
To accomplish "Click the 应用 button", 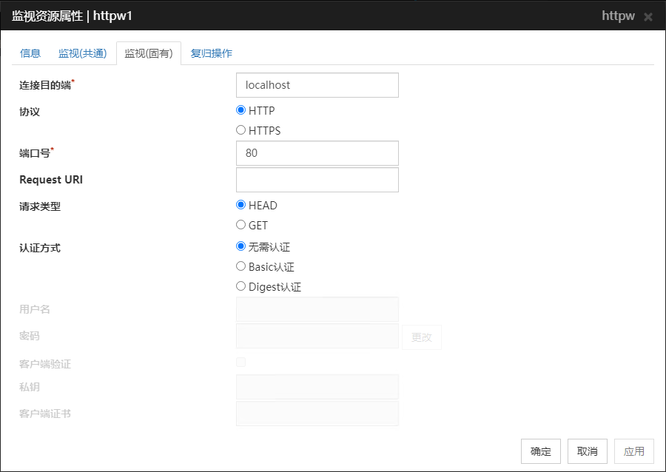I will pos(634,451).
